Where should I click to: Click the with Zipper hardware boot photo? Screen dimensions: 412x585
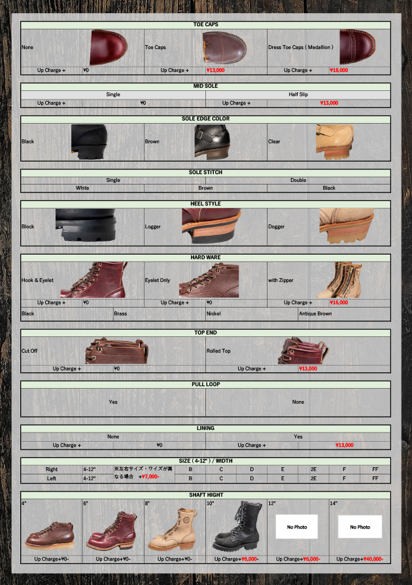(339, 280)
